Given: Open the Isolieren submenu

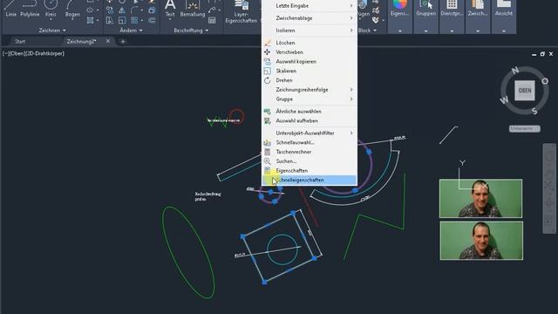Looking at the screenshot, I should [x=310, y=31].
